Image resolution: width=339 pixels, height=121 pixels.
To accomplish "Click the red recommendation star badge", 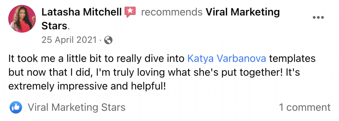I will [130, 12].
